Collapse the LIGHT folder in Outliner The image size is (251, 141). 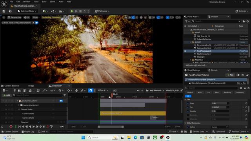pyautogui.click(x=191, y=42)
